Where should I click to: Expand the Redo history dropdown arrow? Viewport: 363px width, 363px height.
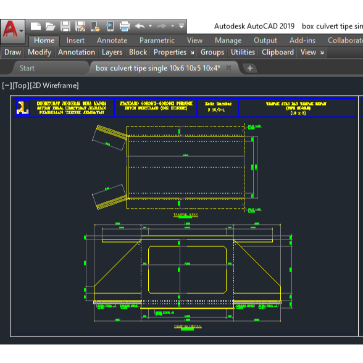(172, 26)
